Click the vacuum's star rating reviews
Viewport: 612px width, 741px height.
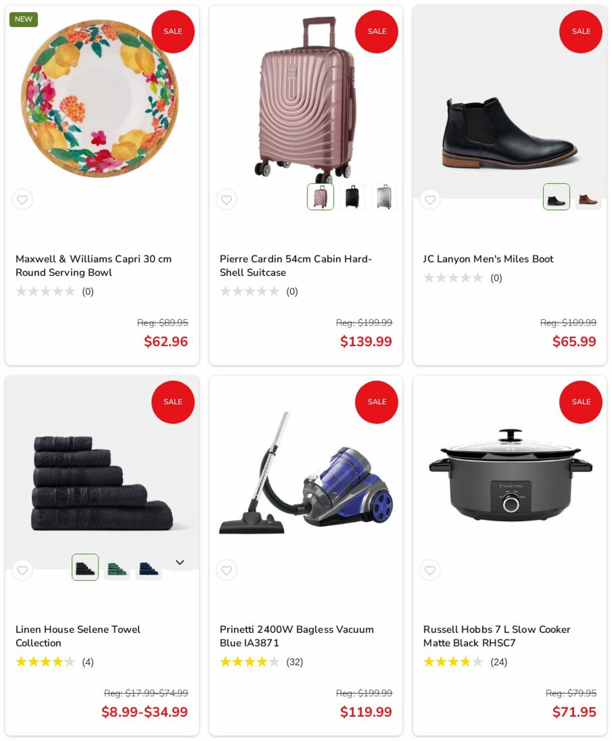pos(261,662)
